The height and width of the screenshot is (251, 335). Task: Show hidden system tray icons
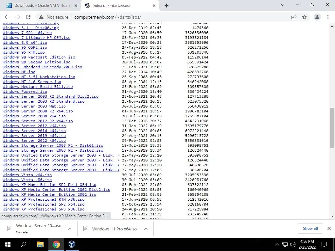point(277,244)
